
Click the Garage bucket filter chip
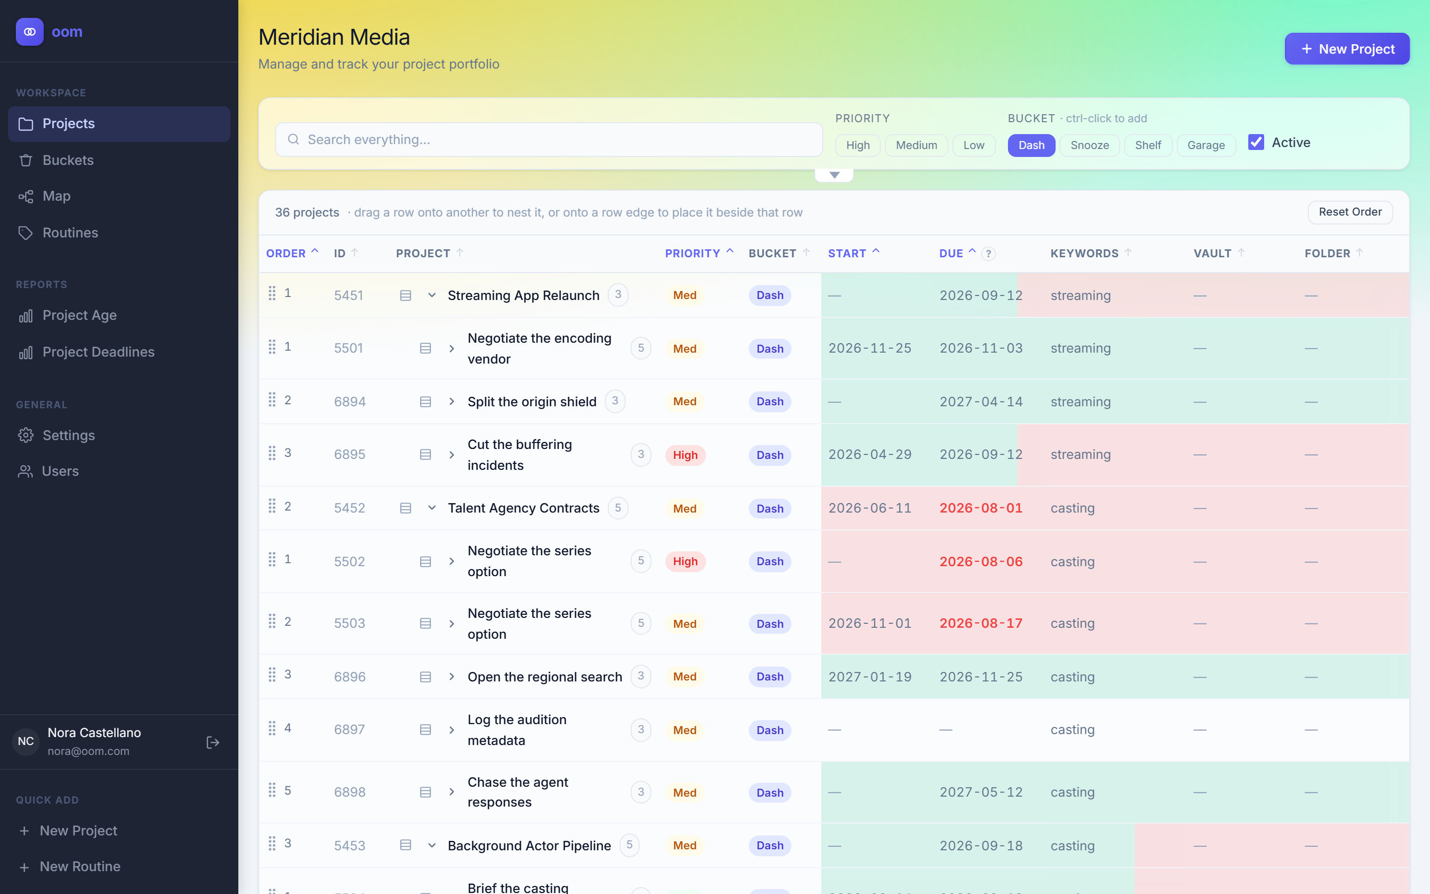click(1206, 145)
